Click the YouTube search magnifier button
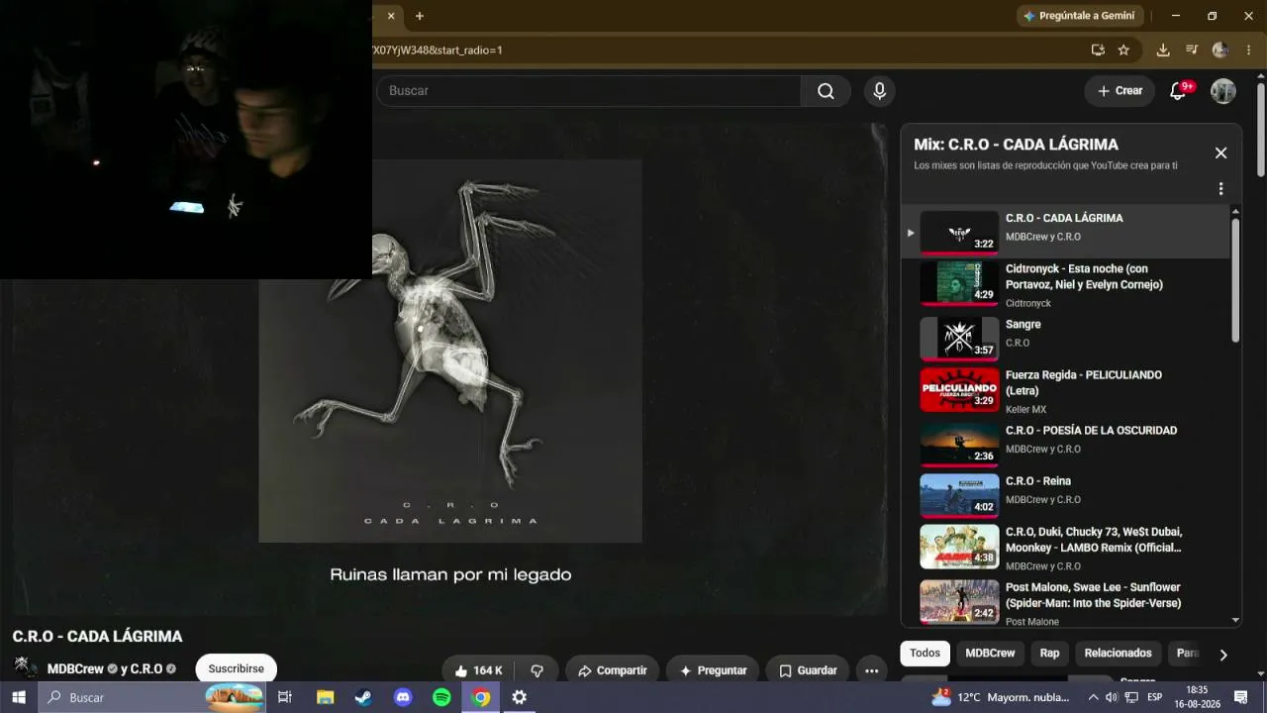Viewport: 1267px width, 713px height. pyautogui.click(x=826, y=91)
